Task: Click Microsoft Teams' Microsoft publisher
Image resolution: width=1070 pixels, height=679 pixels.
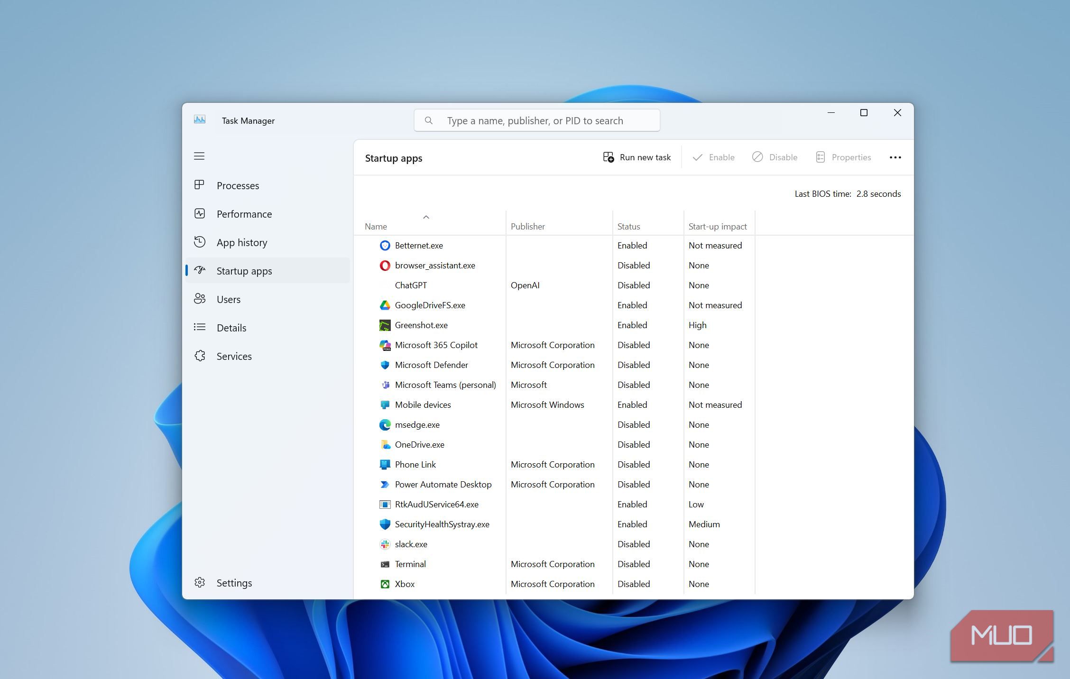Action: pyautogui.click(x=528, y=385)
